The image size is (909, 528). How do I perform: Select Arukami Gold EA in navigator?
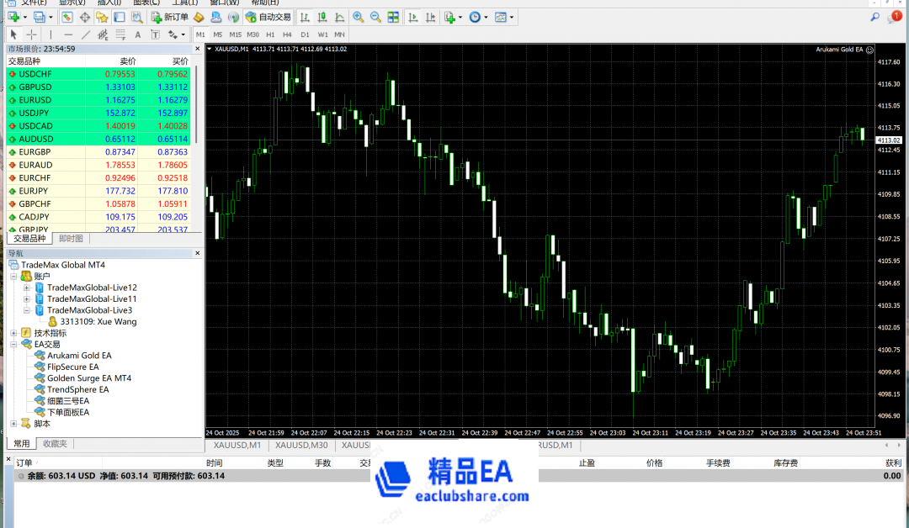point(79,356)
